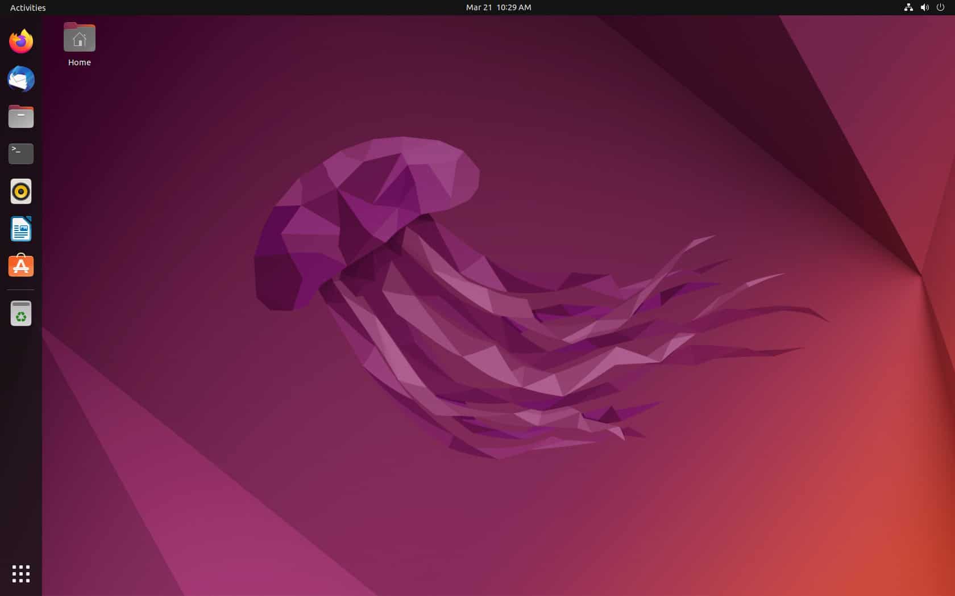Start a Terminal session
Image resolution: width=955 pixels, height=596 pixels.
(20, 153)
